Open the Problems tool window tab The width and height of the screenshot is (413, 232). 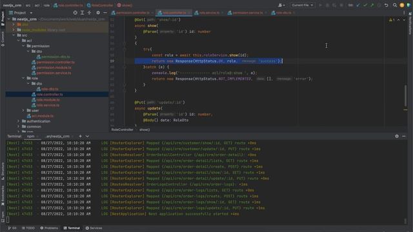point(49,228)
